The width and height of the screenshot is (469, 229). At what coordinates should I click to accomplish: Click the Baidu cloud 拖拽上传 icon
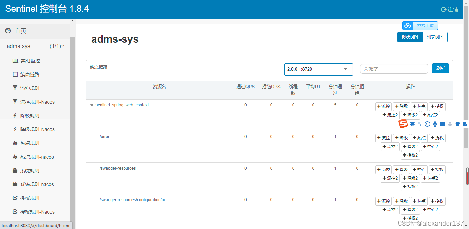click(408, 25)
